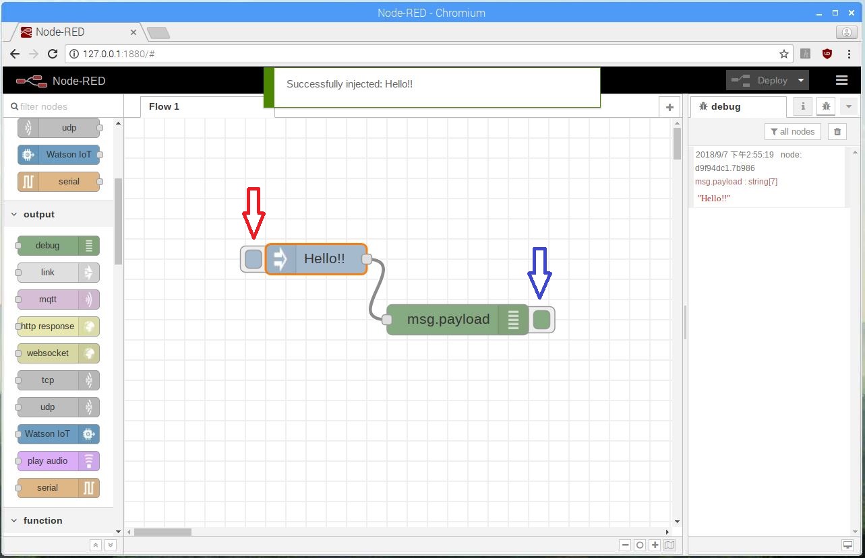This screenshot has width=865, height=558.
Task: Open the sidebar tab list dropdown
Action: pos(849,106)
